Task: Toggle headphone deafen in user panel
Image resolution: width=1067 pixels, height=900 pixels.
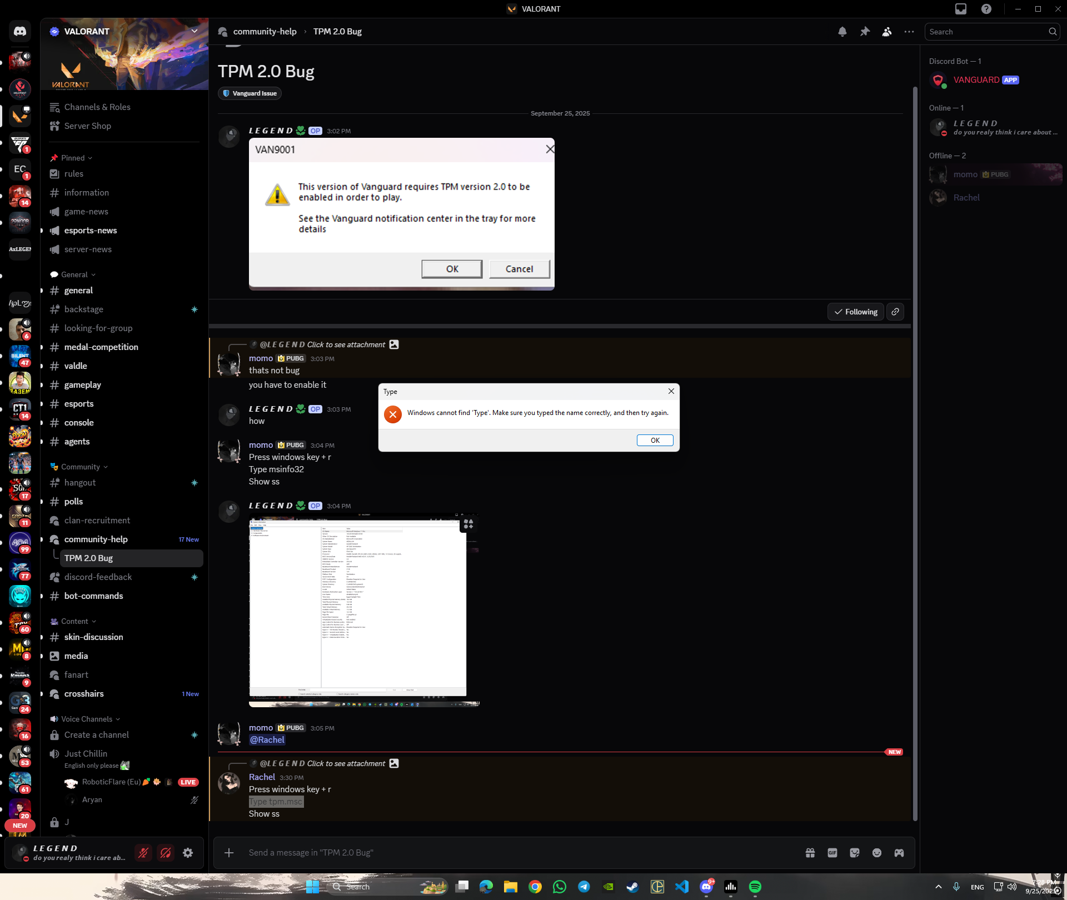Action: coord(166,853)
